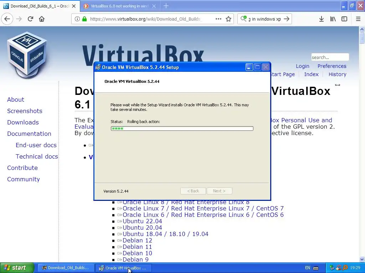The height and width of the screenshot is (273, 365).
Task: Open the Contribute link
Action: tap(22, 168)
